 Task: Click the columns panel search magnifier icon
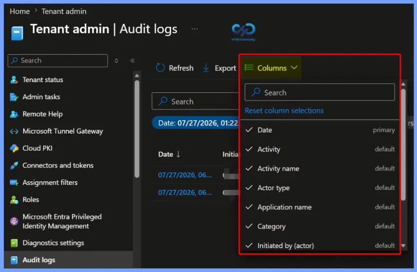256,92
